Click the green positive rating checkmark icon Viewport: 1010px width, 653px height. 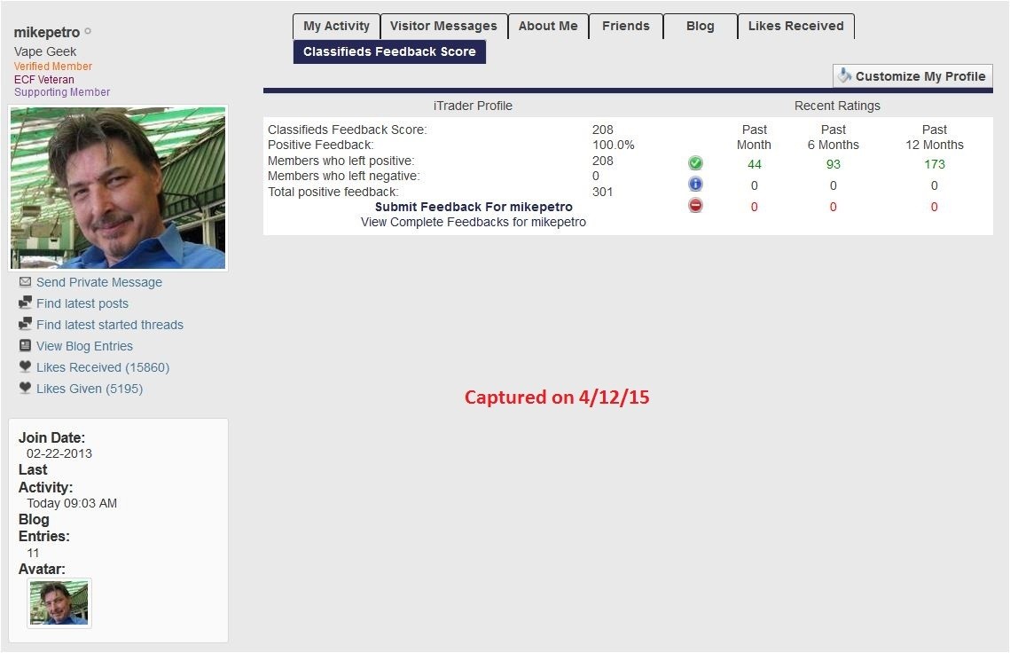tap(695, 163)
